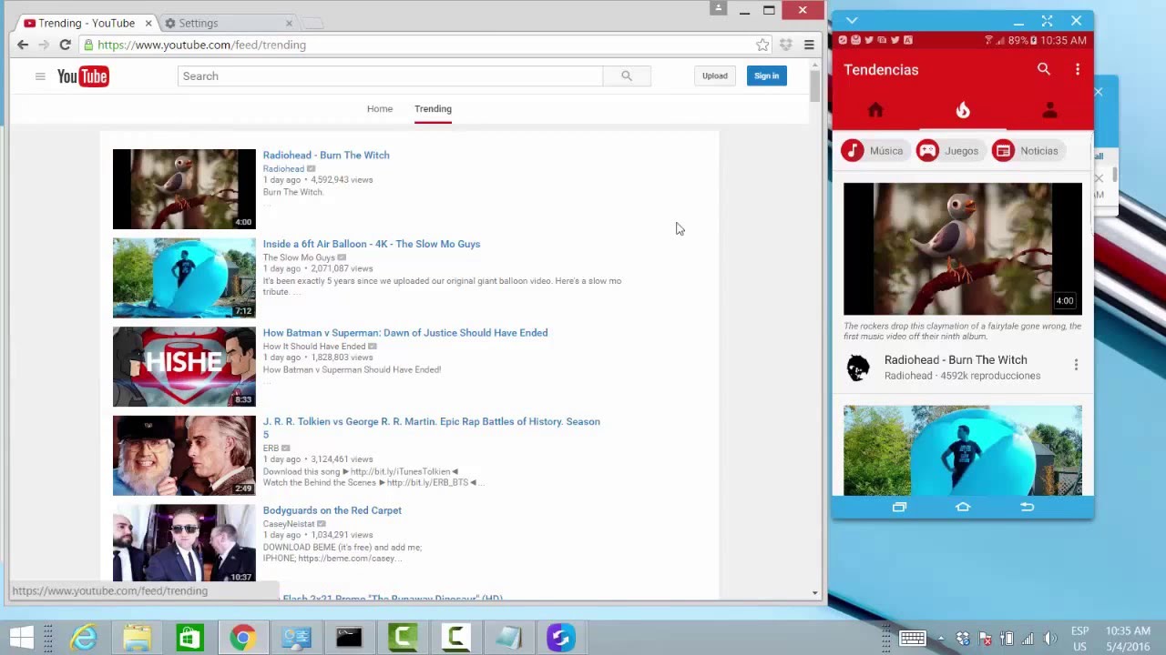Select the Juegos category chip
This screenshot has width=1166, height=655.
949,151
